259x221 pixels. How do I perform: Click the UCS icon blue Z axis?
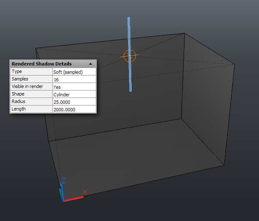tap(62, 193)
